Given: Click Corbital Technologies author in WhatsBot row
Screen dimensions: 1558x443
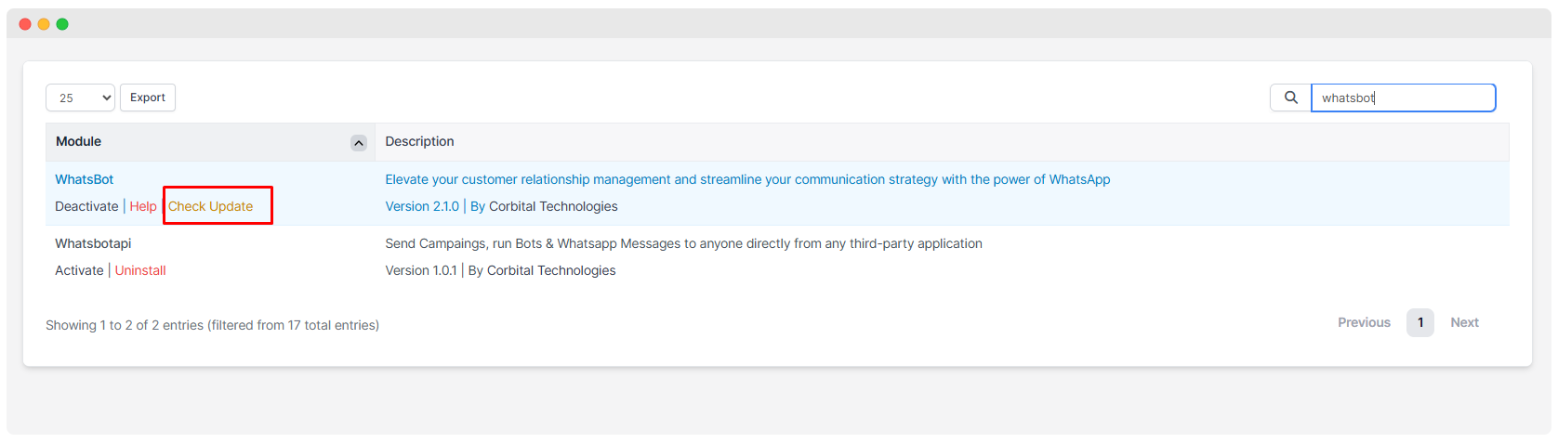Looking at the screenshot, I should (553, 206).
